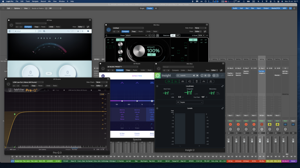
Task: Toggle Insight levels meter icon
Action: [176, 81]
